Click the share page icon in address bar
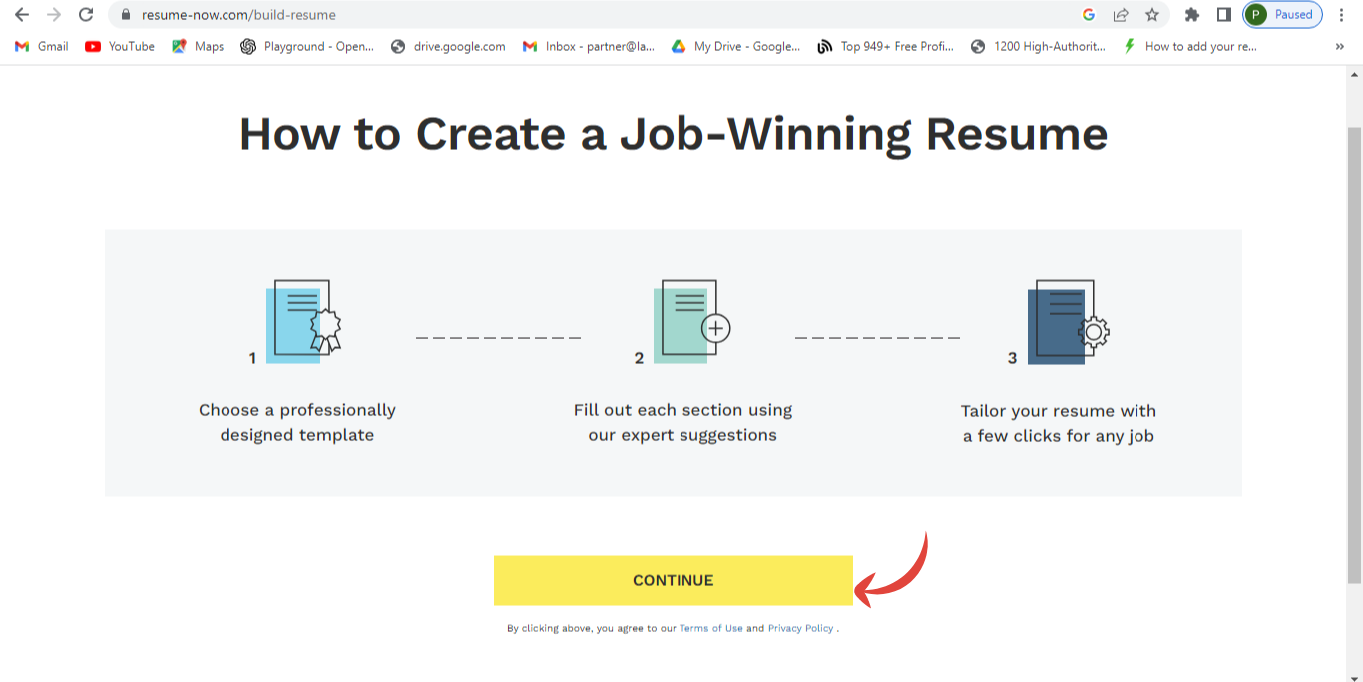This screenshot has height=682, width=1363. (1121, 15)
